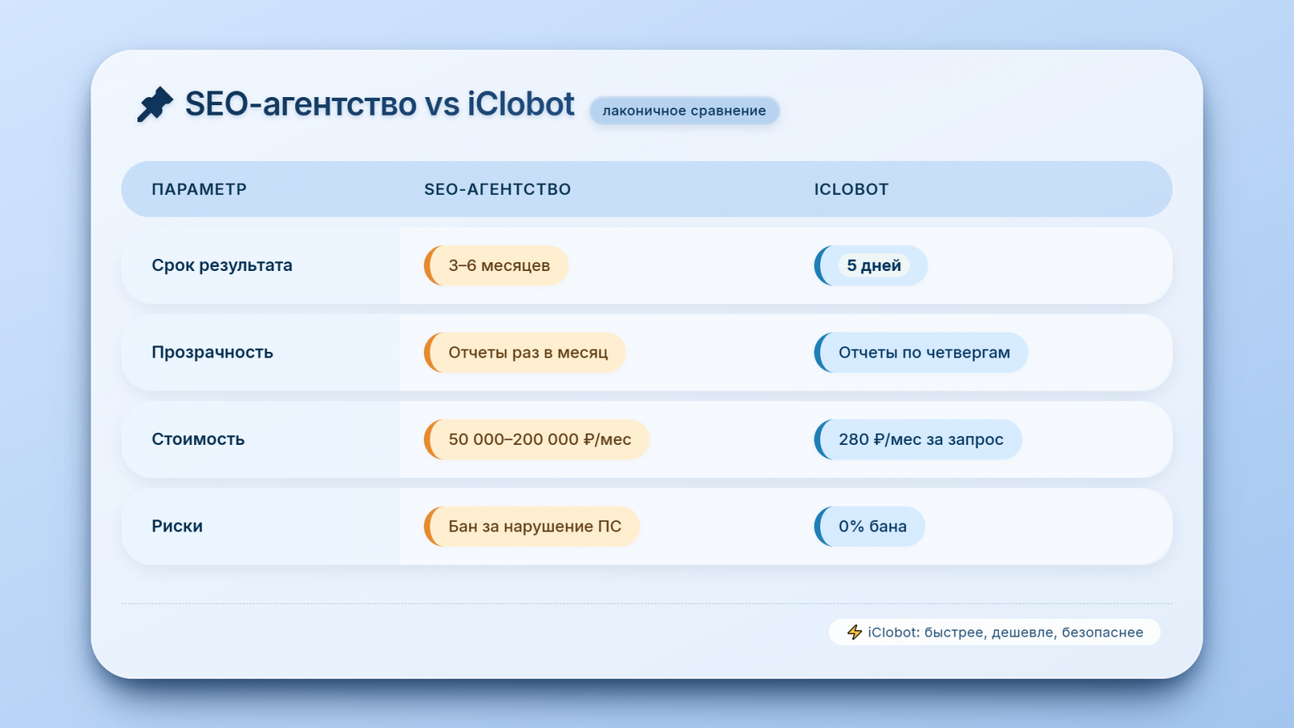The image size is (1294, 728).
Task: Click the Отчеты раз в месяц pill
Action: [x=527, y=353]
